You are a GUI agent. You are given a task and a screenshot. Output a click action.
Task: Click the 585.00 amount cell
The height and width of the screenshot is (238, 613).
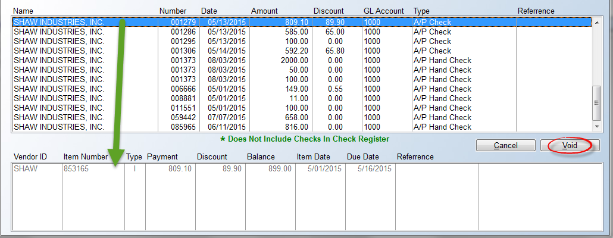pyautogui.click(x=296, y=32)
